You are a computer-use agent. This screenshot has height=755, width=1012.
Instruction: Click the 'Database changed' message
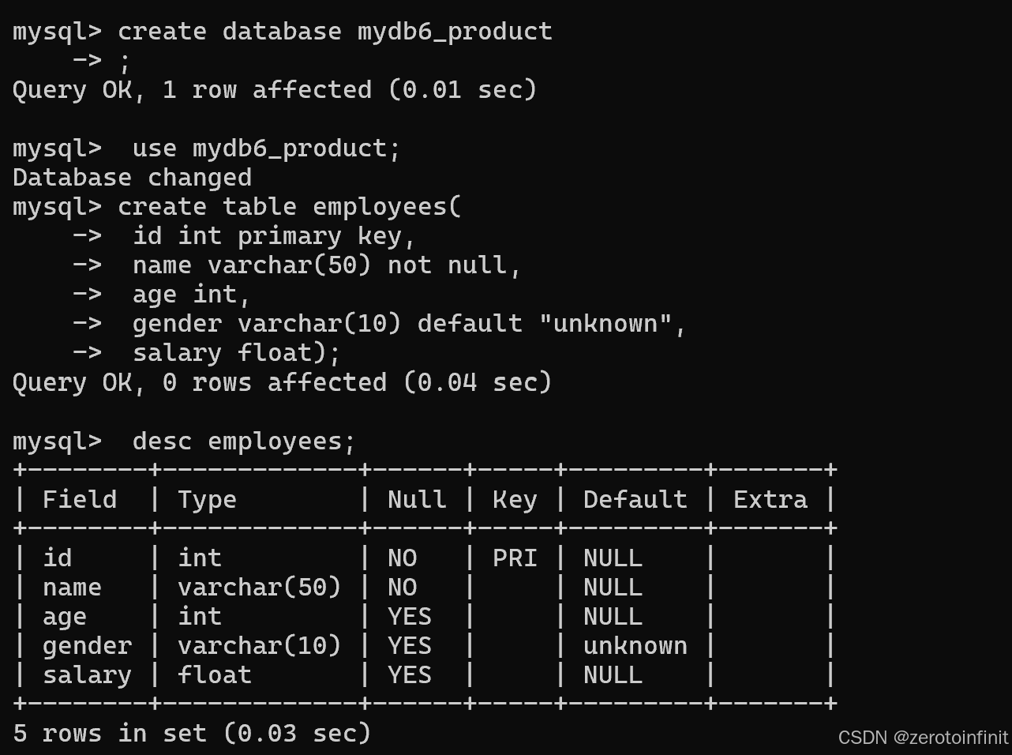coord(132,178)
